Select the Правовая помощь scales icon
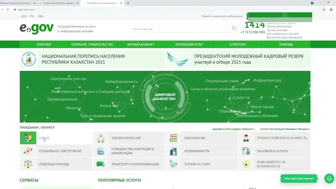 pyautogui.click(x=28, y=164)
